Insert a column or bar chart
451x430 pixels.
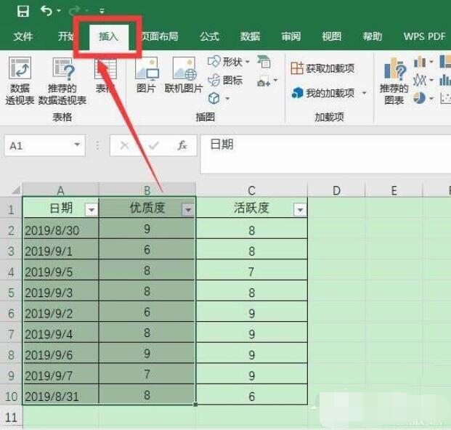coord(420,62)
